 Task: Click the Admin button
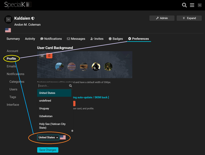(x=162, y=18)
